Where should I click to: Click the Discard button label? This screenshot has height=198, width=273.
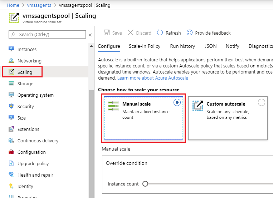[x=143, y=33]
